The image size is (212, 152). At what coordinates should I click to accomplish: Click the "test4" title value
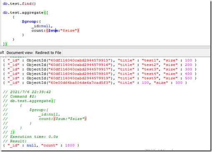click(150, 74)
